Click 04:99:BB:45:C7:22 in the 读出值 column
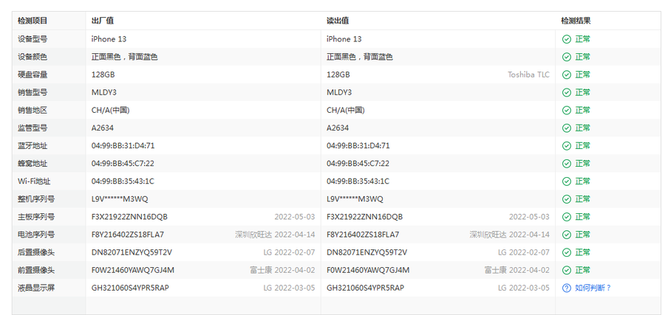 pyautogui.click(x=358, y=164)
